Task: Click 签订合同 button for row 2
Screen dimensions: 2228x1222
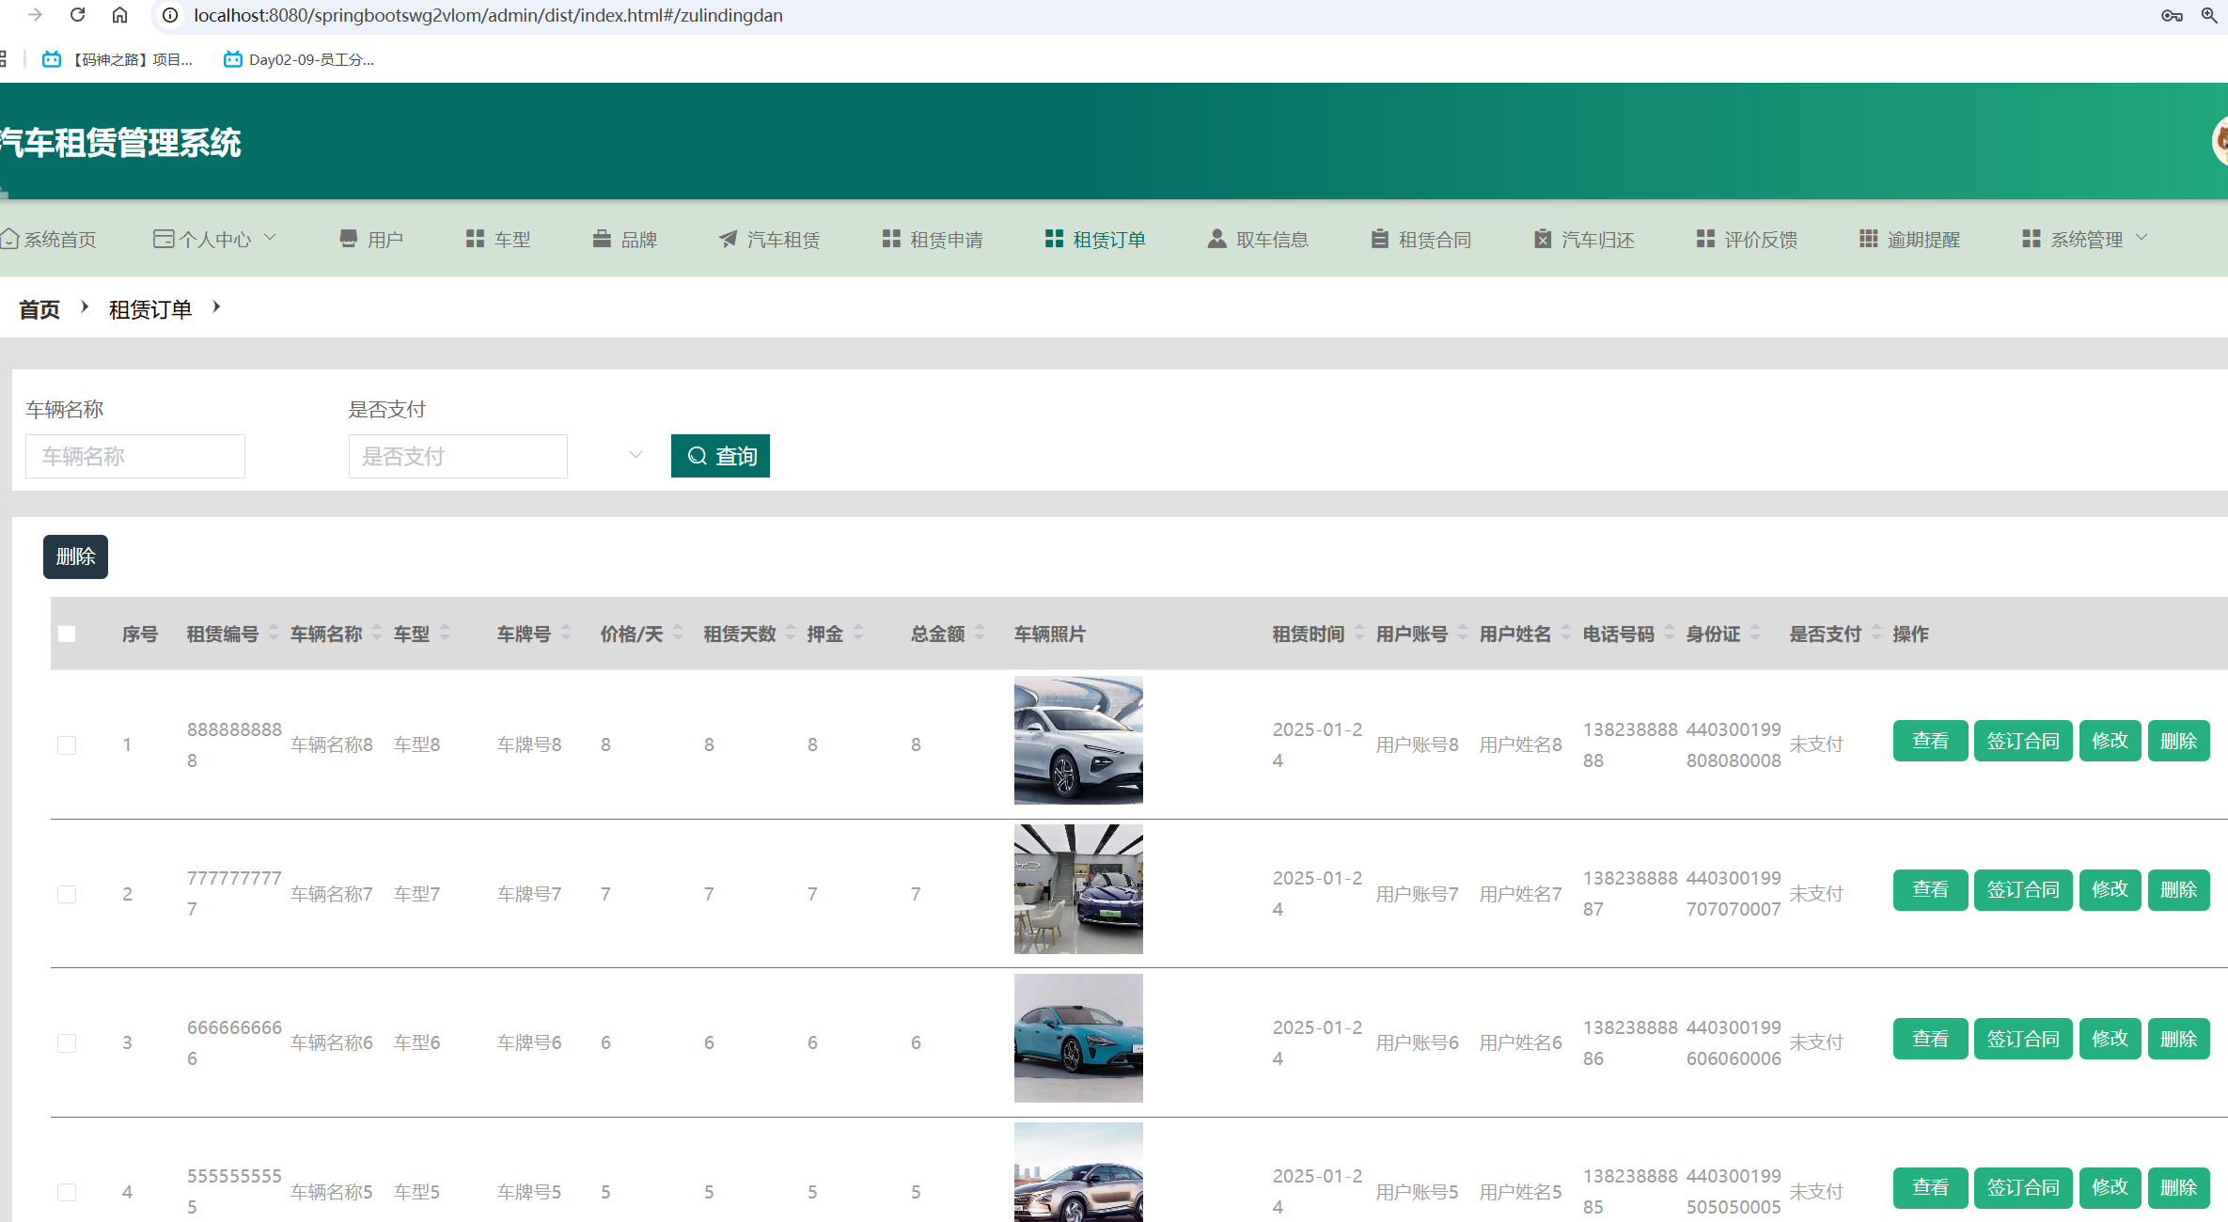Action: tap(2022, 889)
